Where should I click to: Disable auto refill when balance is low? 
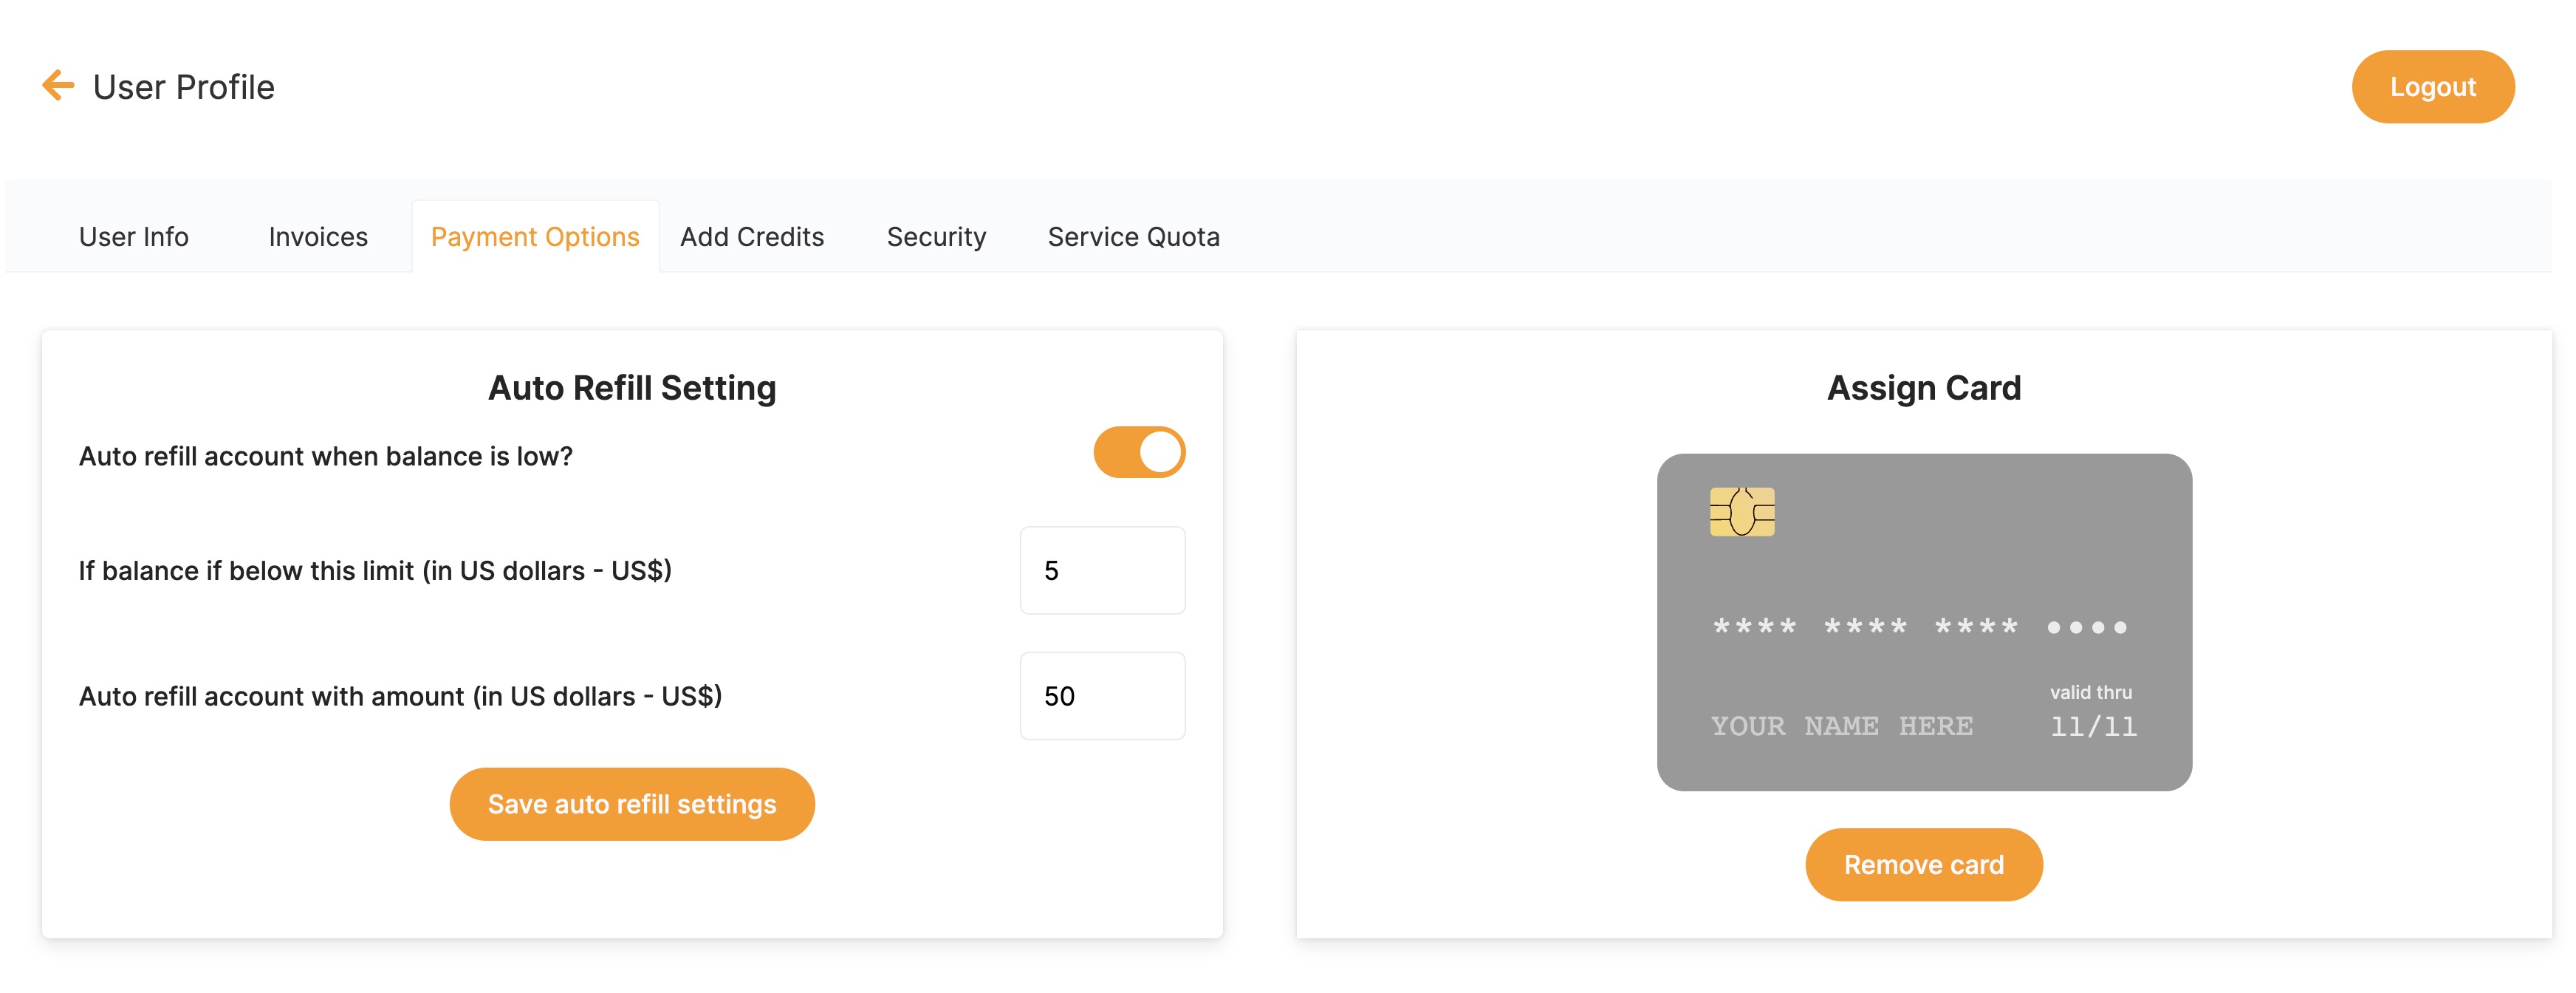point(1139,452)
